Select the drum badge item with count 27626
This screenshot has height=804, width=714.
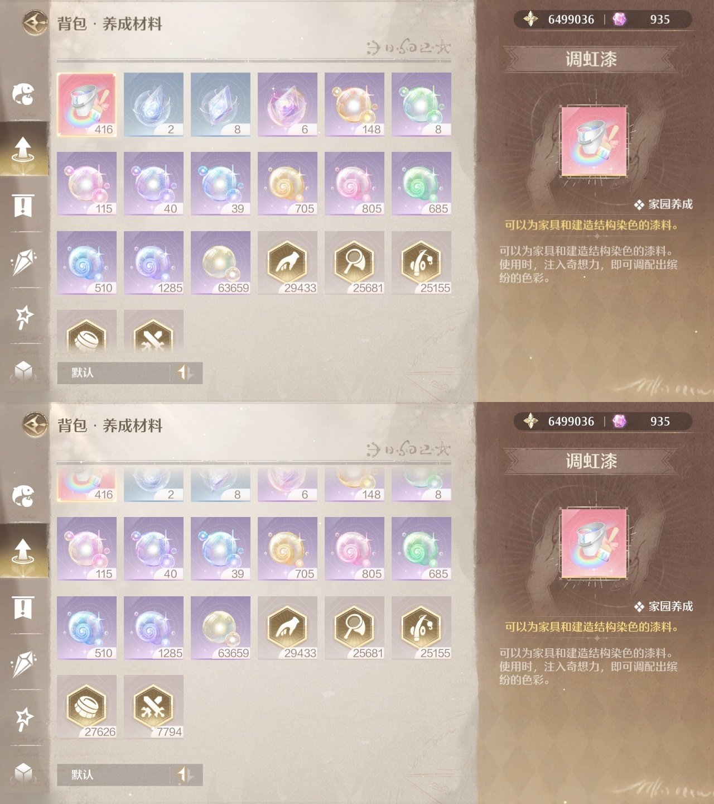coord(87,707)
